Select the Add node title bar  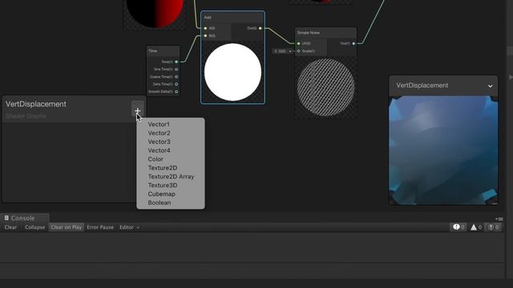(232, 18)
